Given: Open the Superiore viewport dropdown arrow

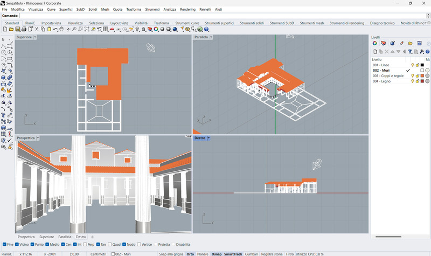Looking at the screenshot, I should coord(35,37).
